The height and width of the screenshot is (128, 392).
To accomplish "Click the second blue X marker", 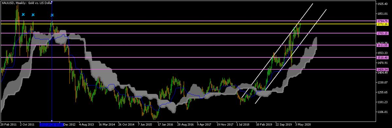I will coord(33,15).
